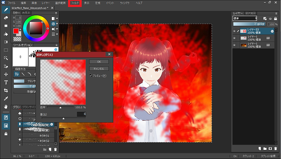This screenshot has height=159, width=281.
Task: Toggle protect alpha icon in layer panel
Action: tap(265, 18)
